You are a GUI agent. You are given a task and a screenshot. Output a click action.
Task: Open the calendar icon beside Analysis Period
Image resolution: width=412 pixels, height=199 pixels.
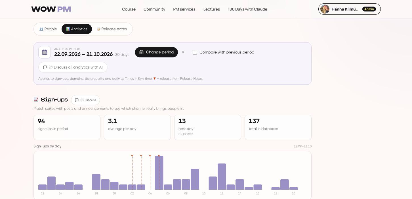[x=45, y=52]
